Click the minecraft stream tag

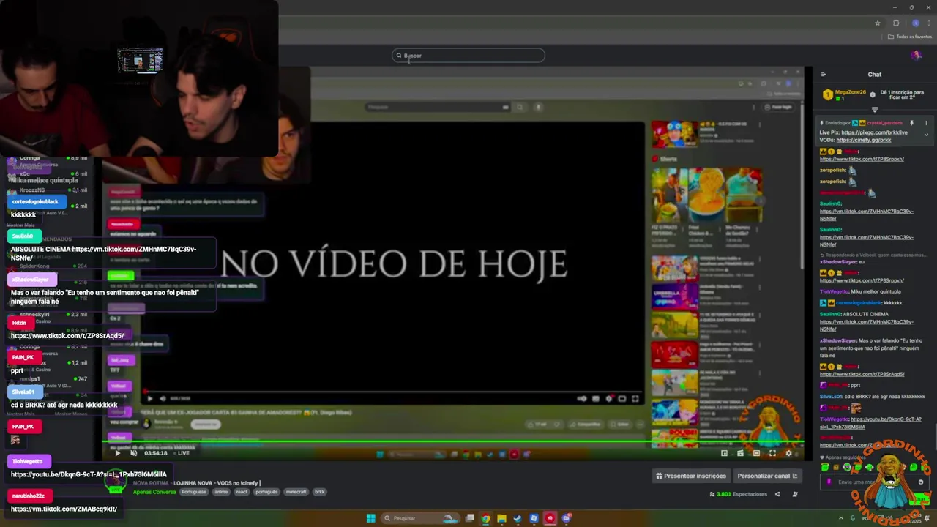pyautogui.click(x=296, y=492)
